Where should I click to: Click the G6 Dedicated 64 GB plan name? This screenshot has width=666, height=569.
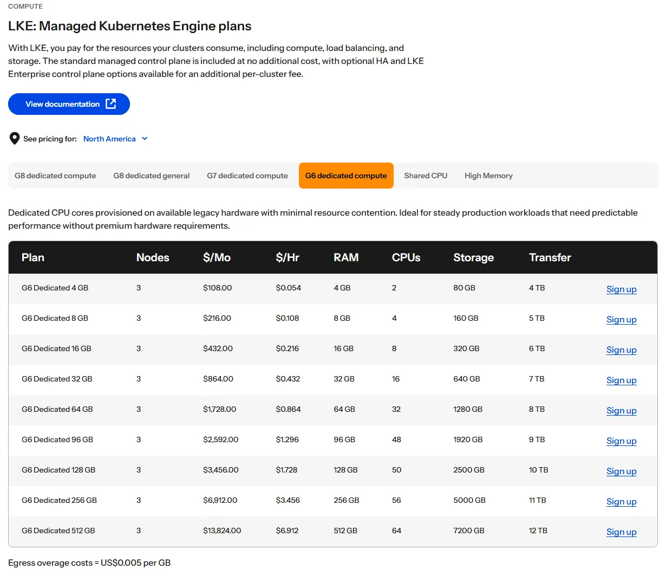point(57,409)
